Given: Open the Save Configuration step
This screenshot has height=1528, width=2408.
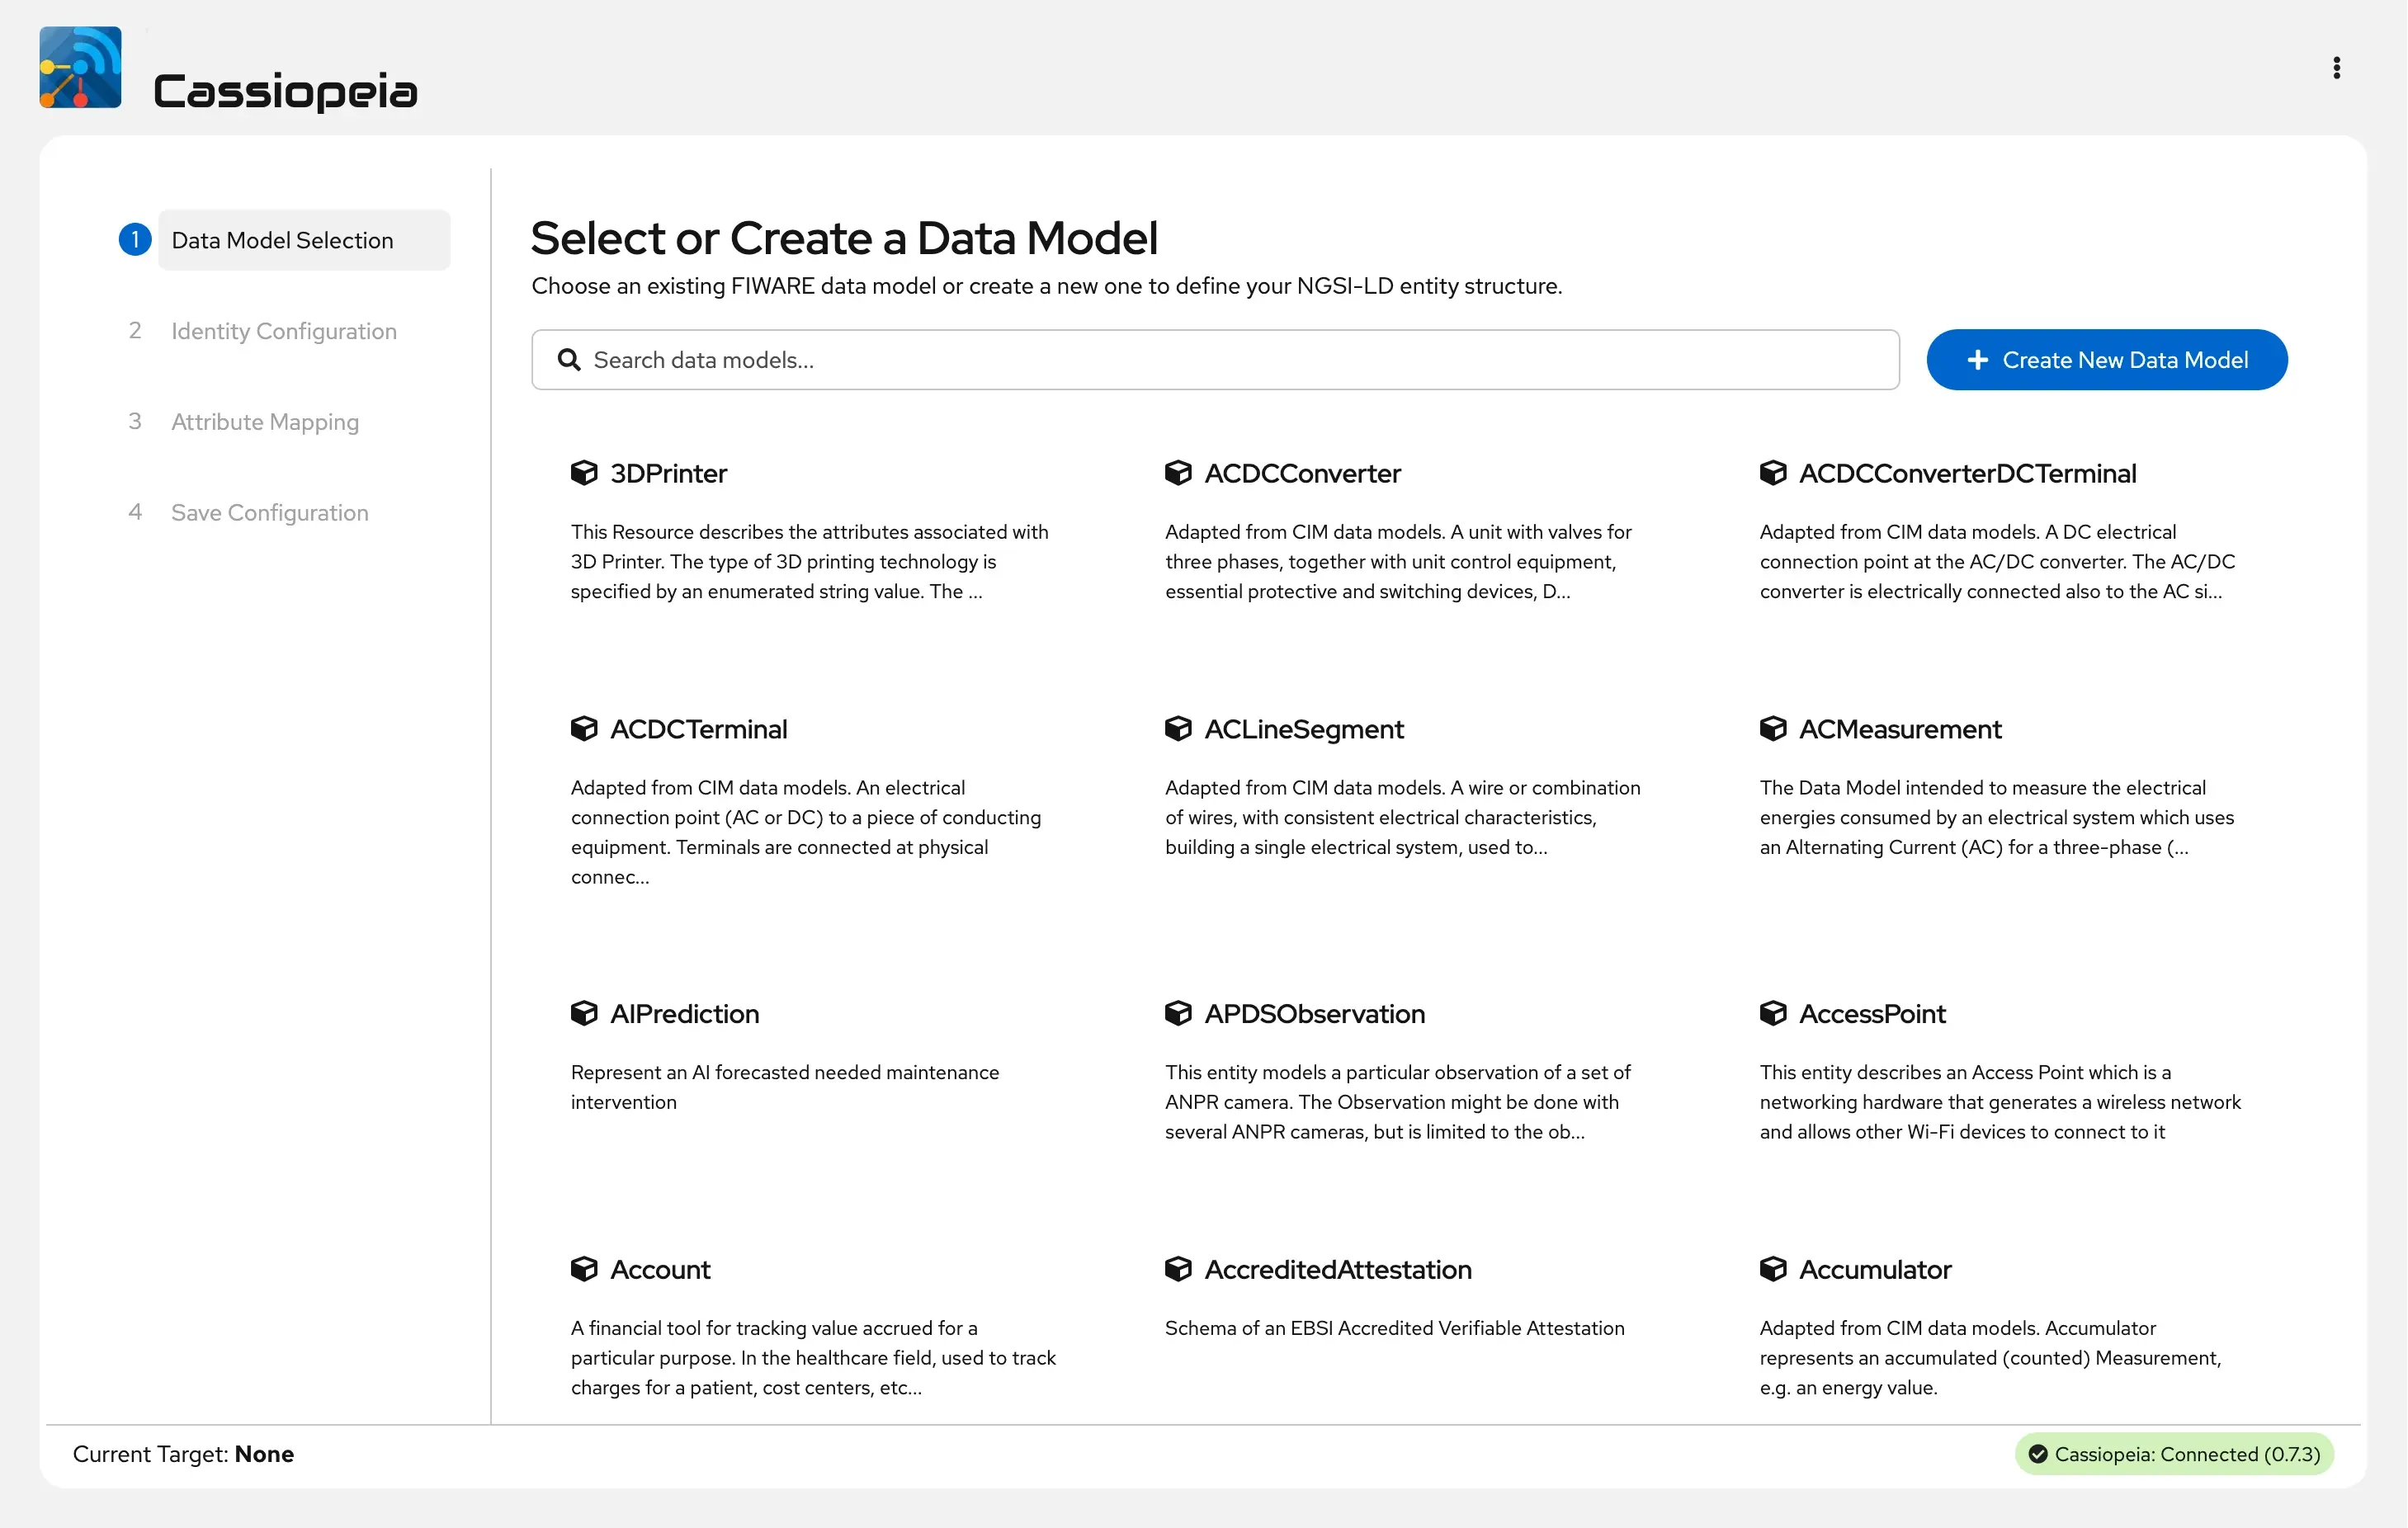Looking at the screenshot, I should click(269, 513).
